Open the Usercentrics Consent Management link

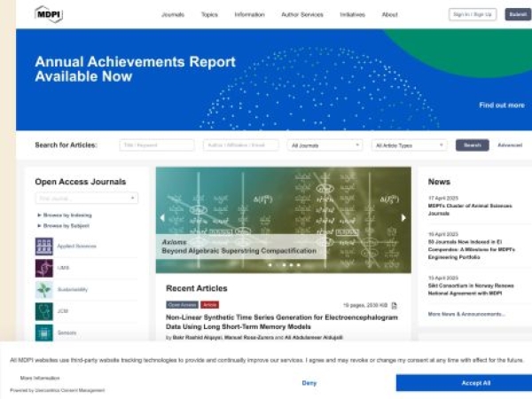click(70, 390)
